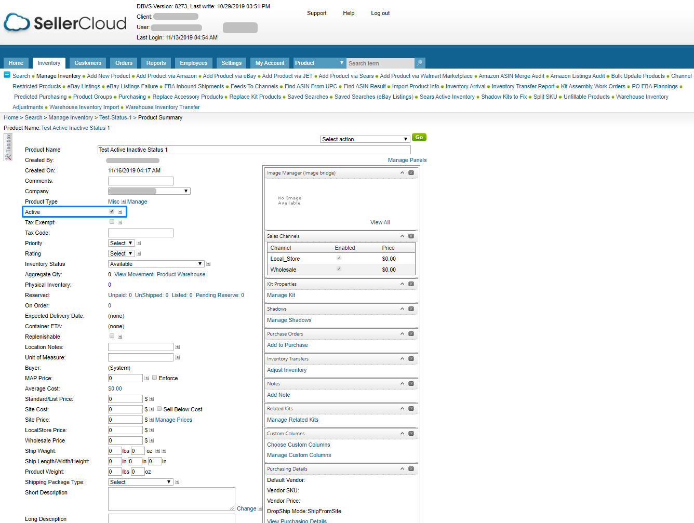The height and width of the screenshot is (523, 694).
Task: Collapse the Kit Properties panel chevron
Action: point(402,284)
